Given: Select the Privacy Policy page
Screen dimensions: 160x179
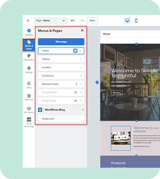Looking at the screenshot, I should (x=61, y=93).
